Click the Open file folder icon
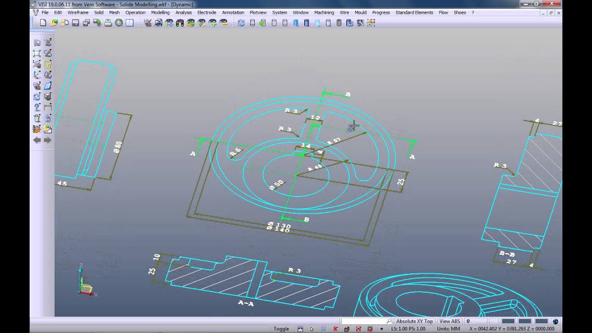The width and height of the screenshot is (592, 333). pyautogui.click(x=54, y=23)
